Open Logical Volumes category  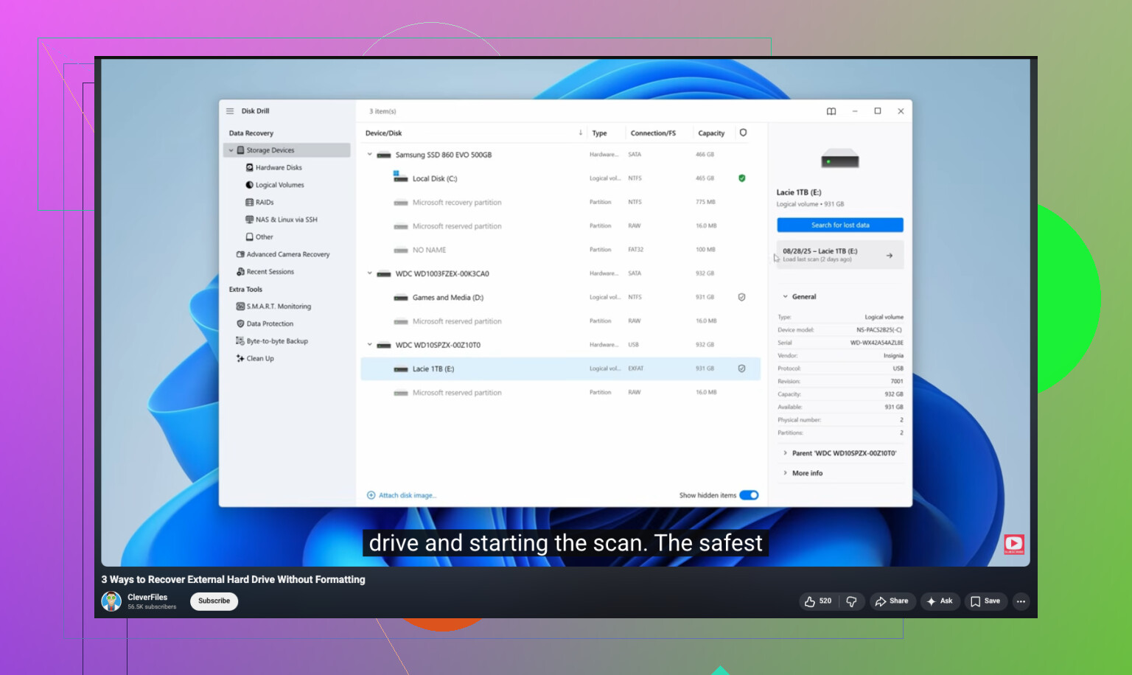point(279,185)
